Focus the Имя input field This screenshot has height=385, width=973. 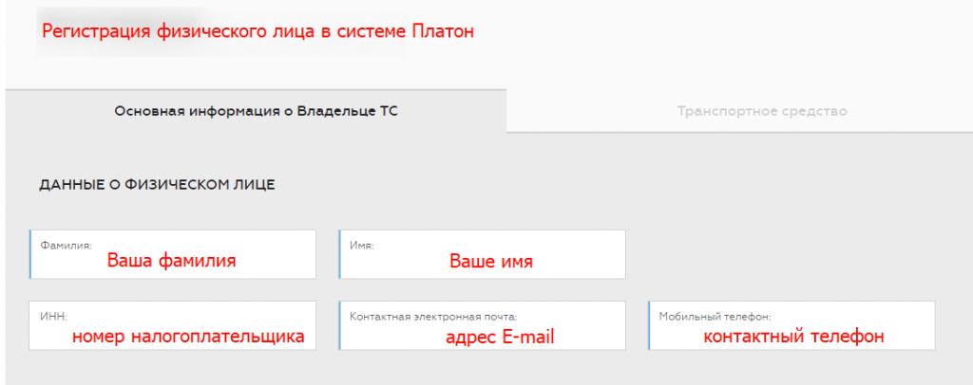click(x=482, y=254)
